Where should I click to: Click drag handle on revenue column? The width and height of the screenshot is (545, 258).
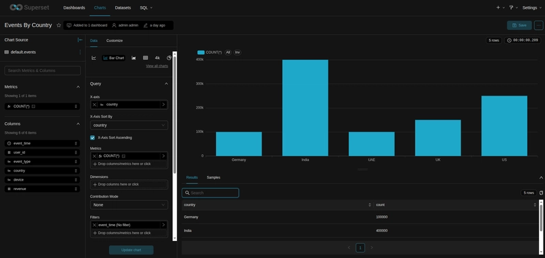coord(76,189)
